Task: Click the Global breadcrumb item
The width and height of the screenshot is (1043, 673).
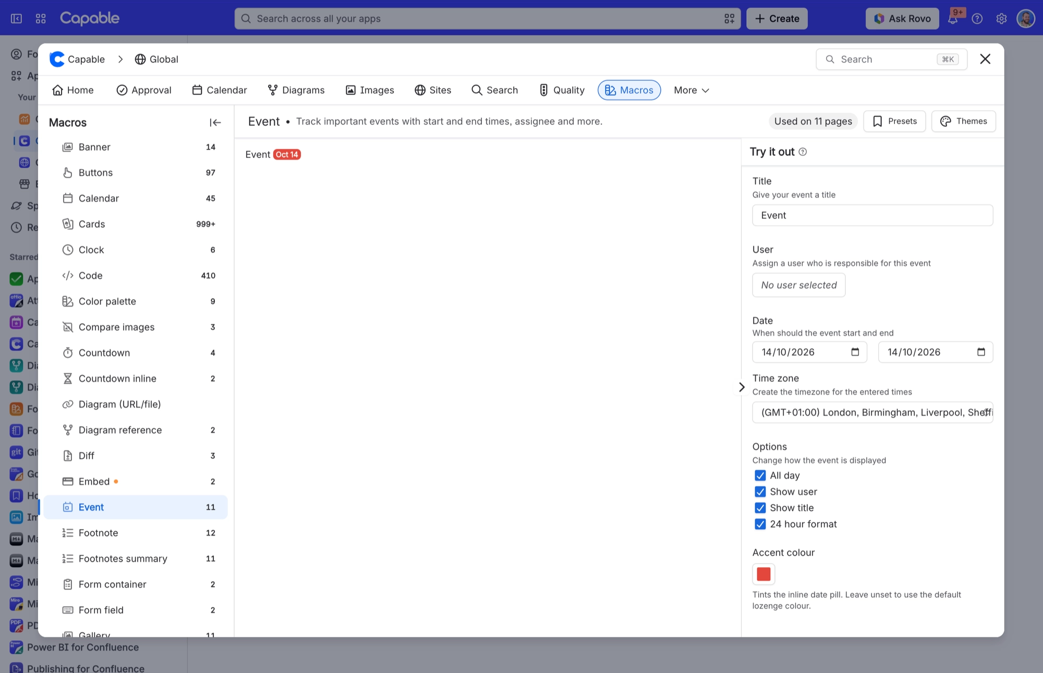Action: pos(156,59)
